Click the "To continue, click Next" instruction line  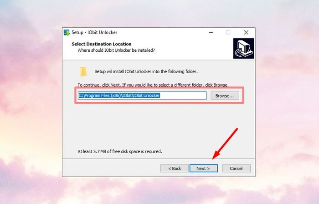coord(153,85)
